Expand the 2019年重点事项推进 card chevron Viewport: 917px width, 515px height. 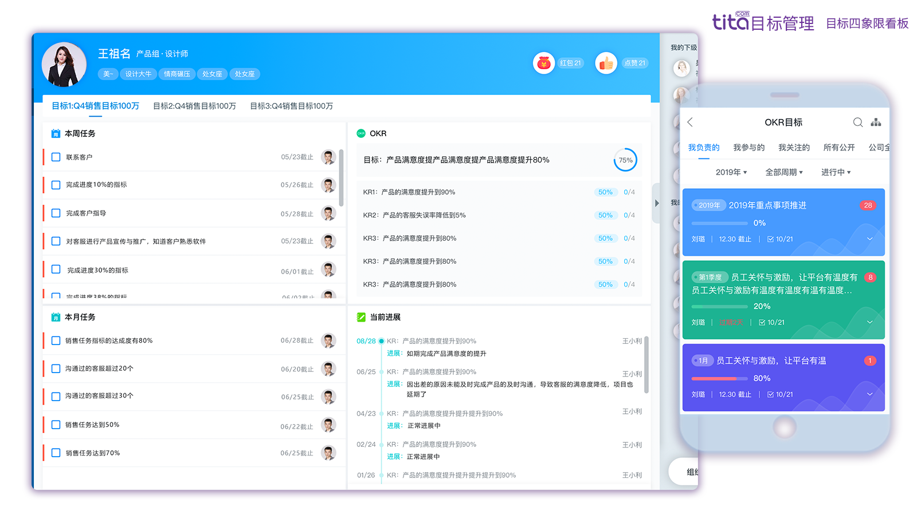point(869,239)
